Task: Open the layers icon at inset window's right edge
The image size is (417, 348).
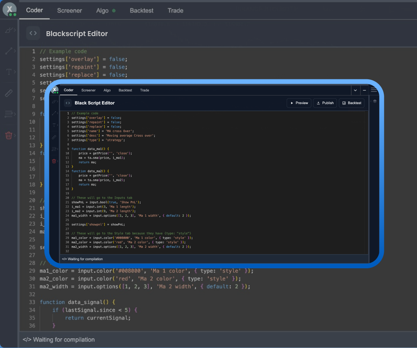Action: (375, 101)
